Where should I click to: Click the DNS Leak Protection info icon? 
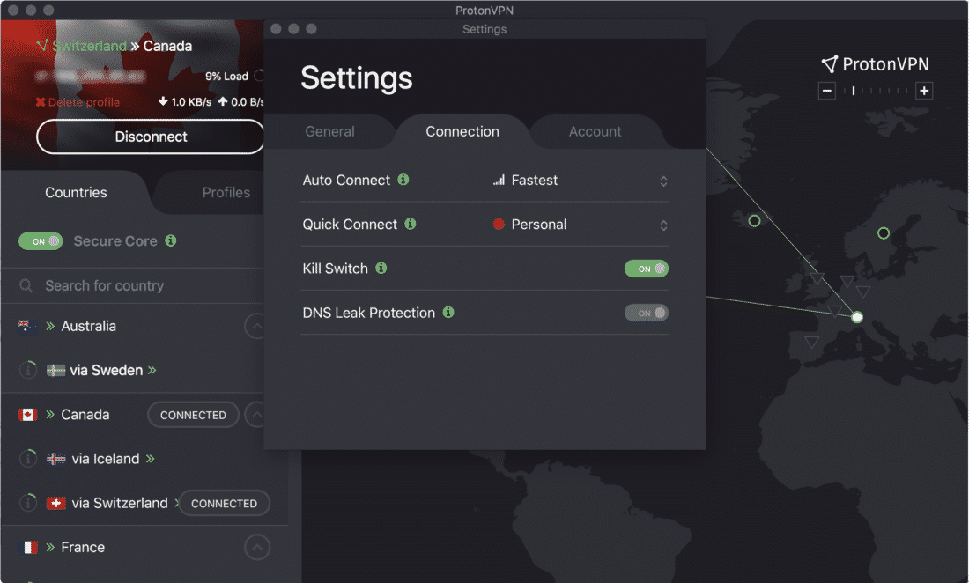coord(448,313)
